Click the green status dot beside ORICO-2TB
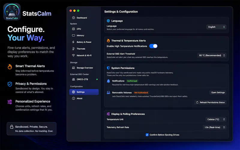 [x=97, y=79]
